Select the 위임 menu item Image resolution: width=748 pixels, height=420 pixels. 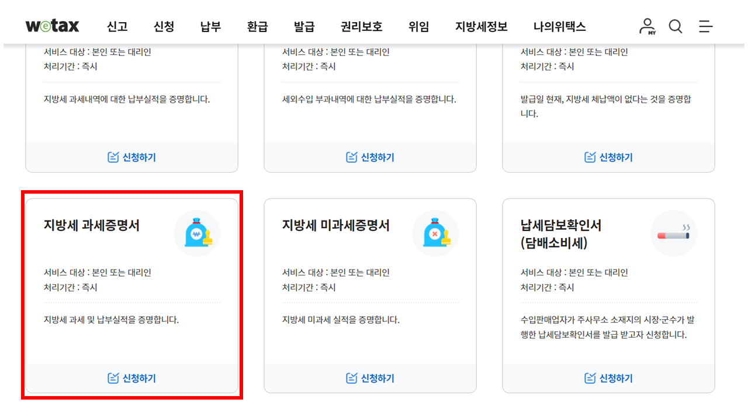tap(418, 26)
